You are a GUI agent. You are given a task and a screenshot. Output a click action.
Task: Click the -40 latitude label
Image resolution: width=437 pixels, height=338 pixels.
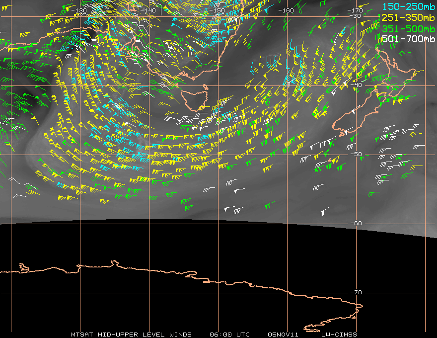pyautogui.click(x=356, y=85)
